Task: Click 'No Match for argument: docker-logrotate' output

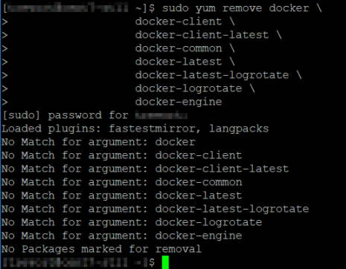Action: coord(132,222)
